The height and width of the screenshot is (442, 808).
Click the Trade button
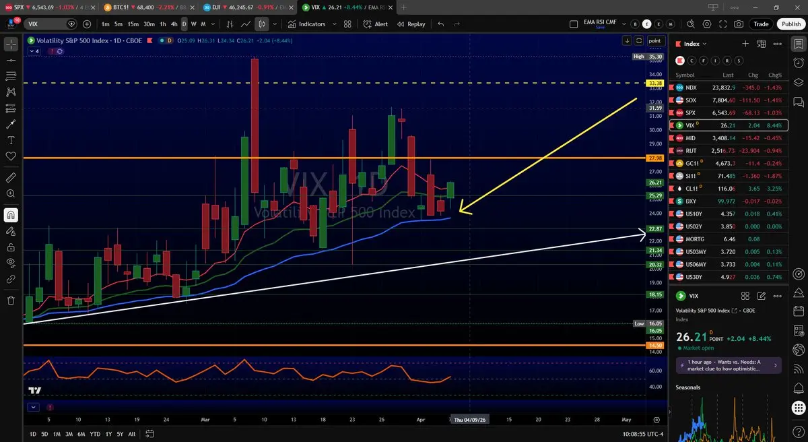[x=761, y=24]
